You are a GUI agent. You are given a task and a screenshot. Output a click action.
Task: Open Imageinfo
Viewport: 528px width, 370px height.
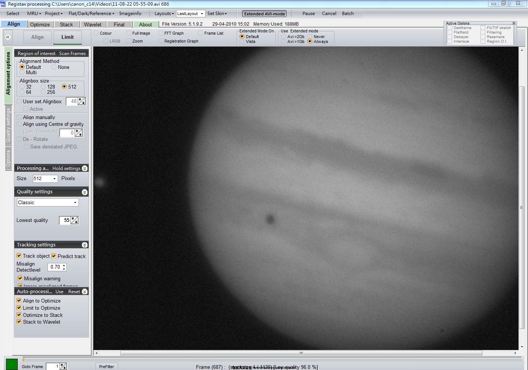(130, 13)
